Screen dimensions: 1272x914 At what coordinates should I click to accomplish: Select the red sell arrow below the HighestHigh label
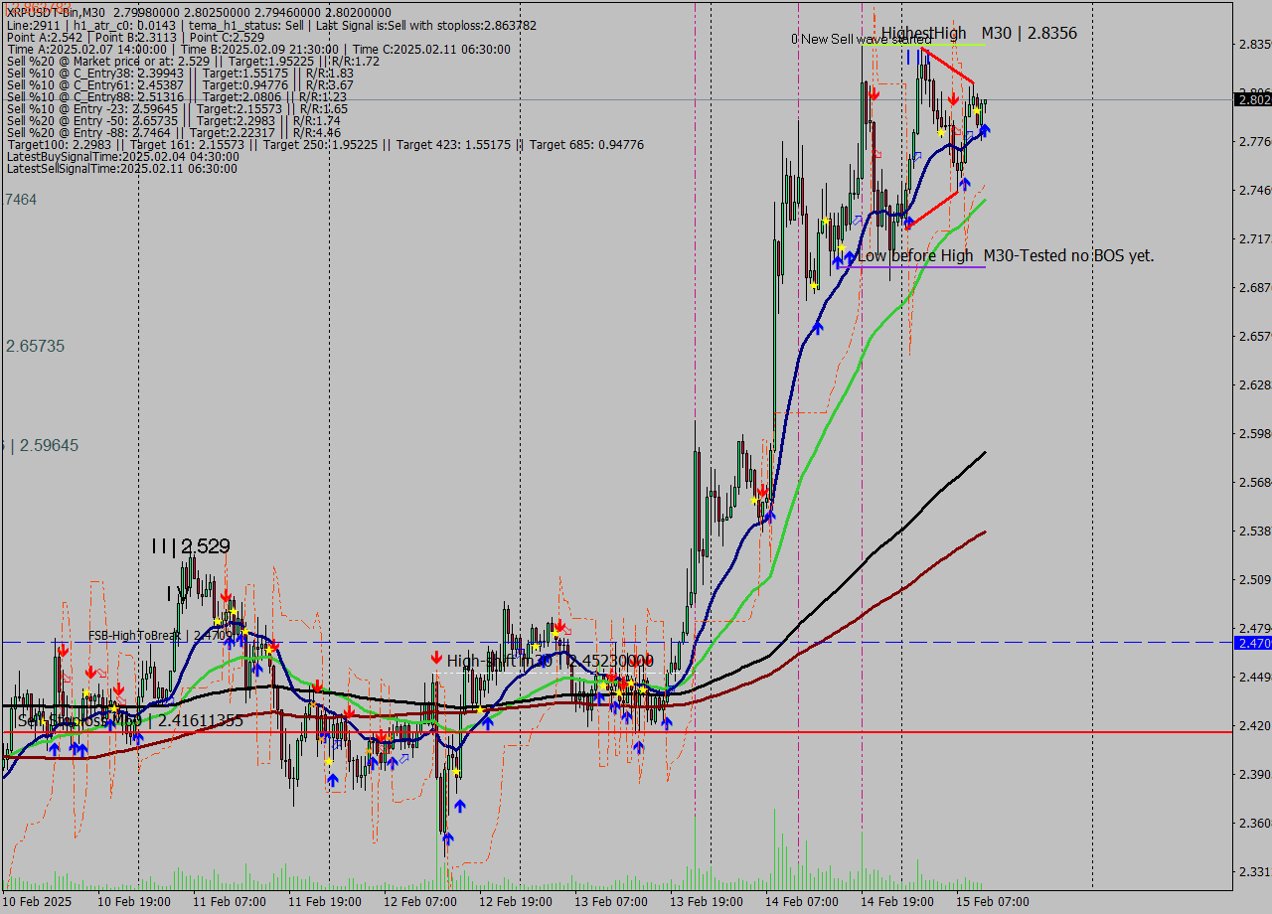tap(954, 97)
